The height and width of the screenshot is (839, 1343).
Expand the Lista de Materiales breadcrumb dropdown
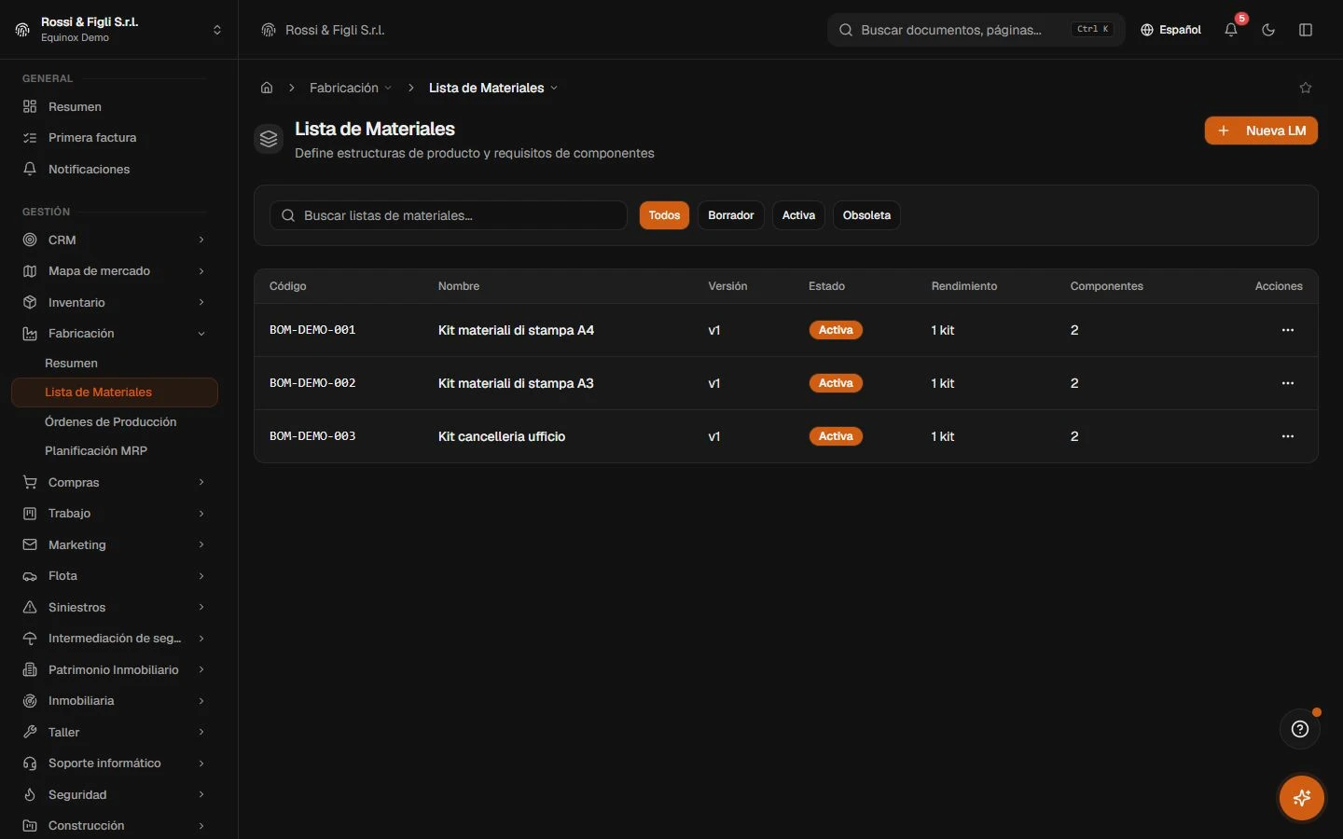tap(493, 88)
